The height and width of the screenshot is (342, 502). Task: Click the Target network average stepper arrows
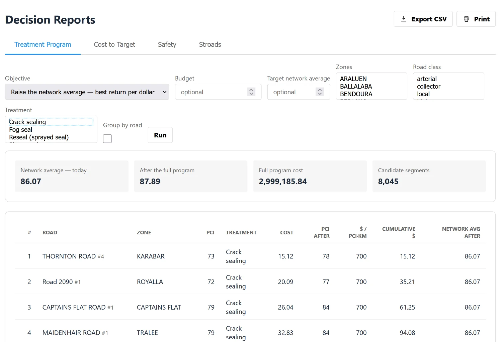(x=320, y=92)
